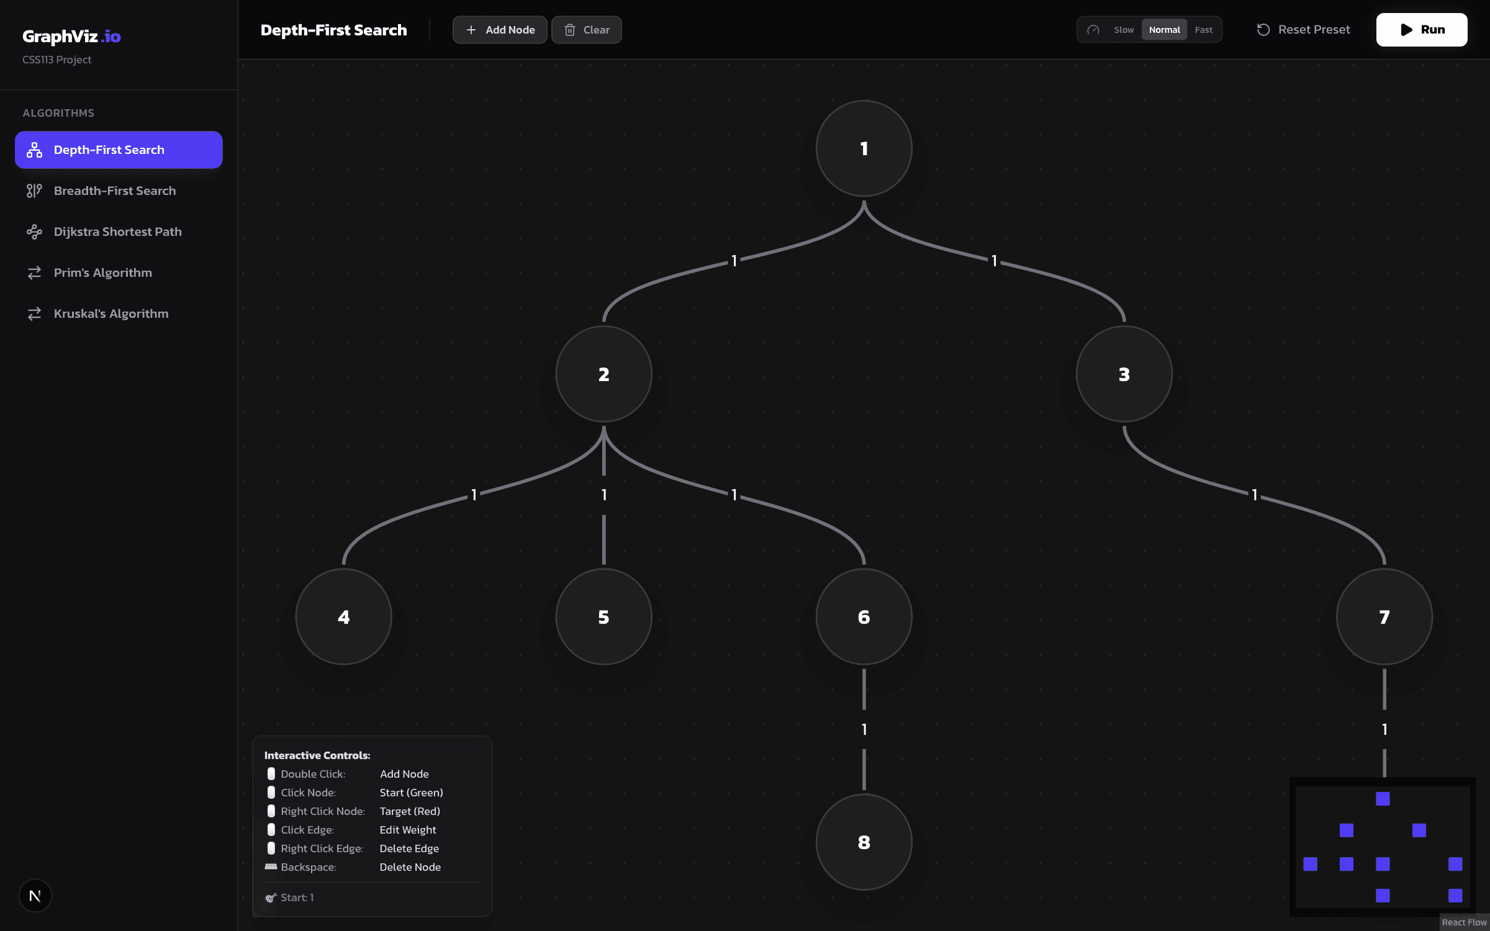This screenshot has height=931, width=1490.
Task: Click the Prim's Algorithm arrows icon
Action: point(35,272)
